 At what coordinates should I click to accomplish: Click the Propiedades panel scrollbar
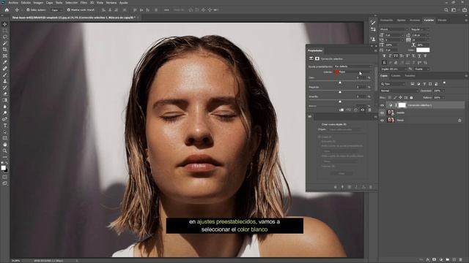[376, 78]
